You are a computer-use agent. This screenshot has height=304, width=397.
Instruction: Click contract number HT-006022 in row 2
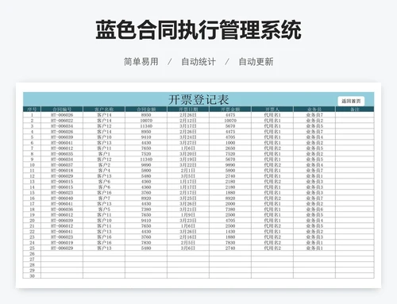click(62, 121)
